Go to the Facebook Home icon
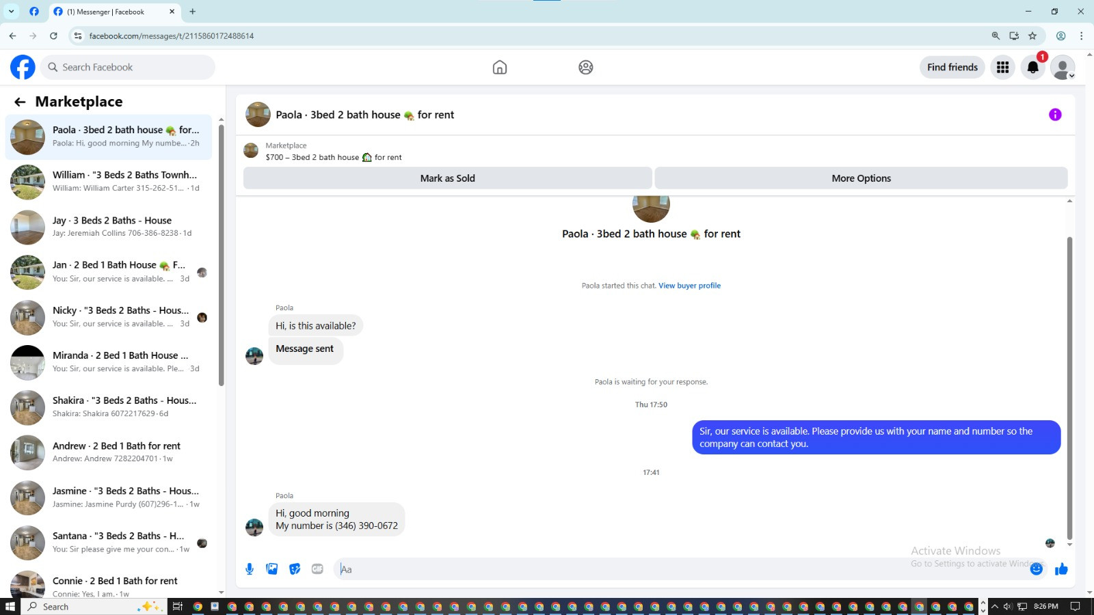This screenshot has height=615, width=1094. tap(500, 67)
